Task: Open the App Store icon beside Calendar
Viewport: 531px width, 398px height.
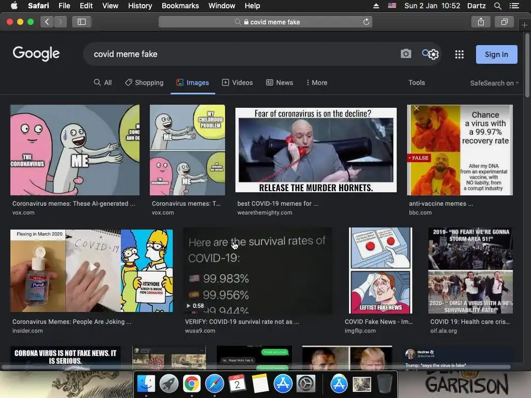Action: point(283,384)
